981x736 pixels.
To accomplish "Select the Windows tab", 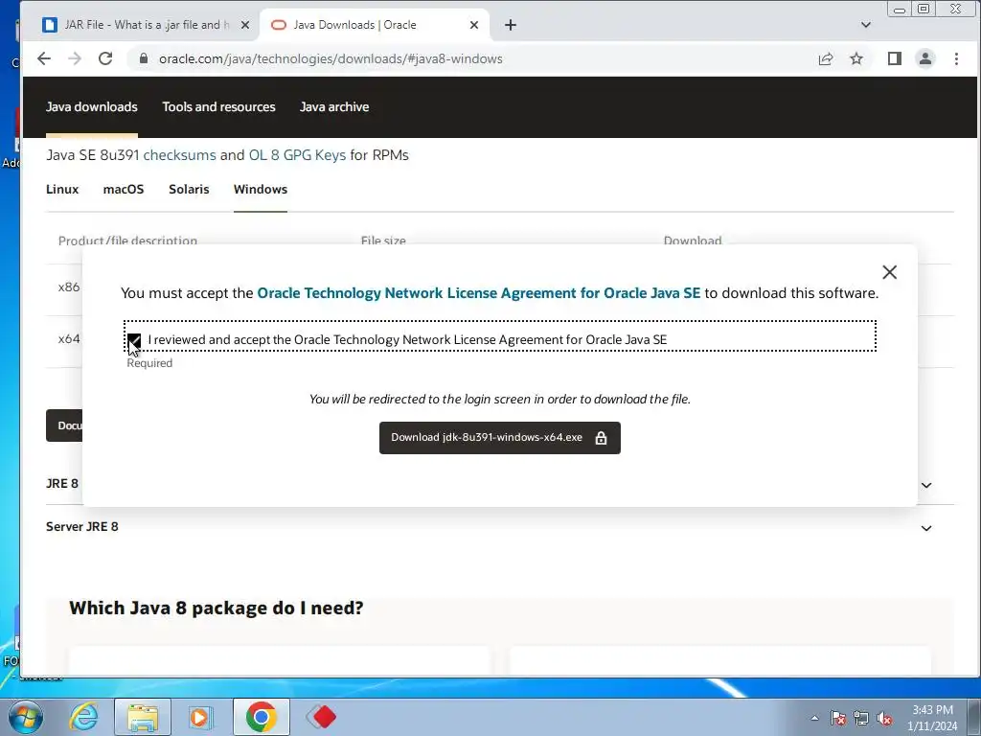I will 261,189.
